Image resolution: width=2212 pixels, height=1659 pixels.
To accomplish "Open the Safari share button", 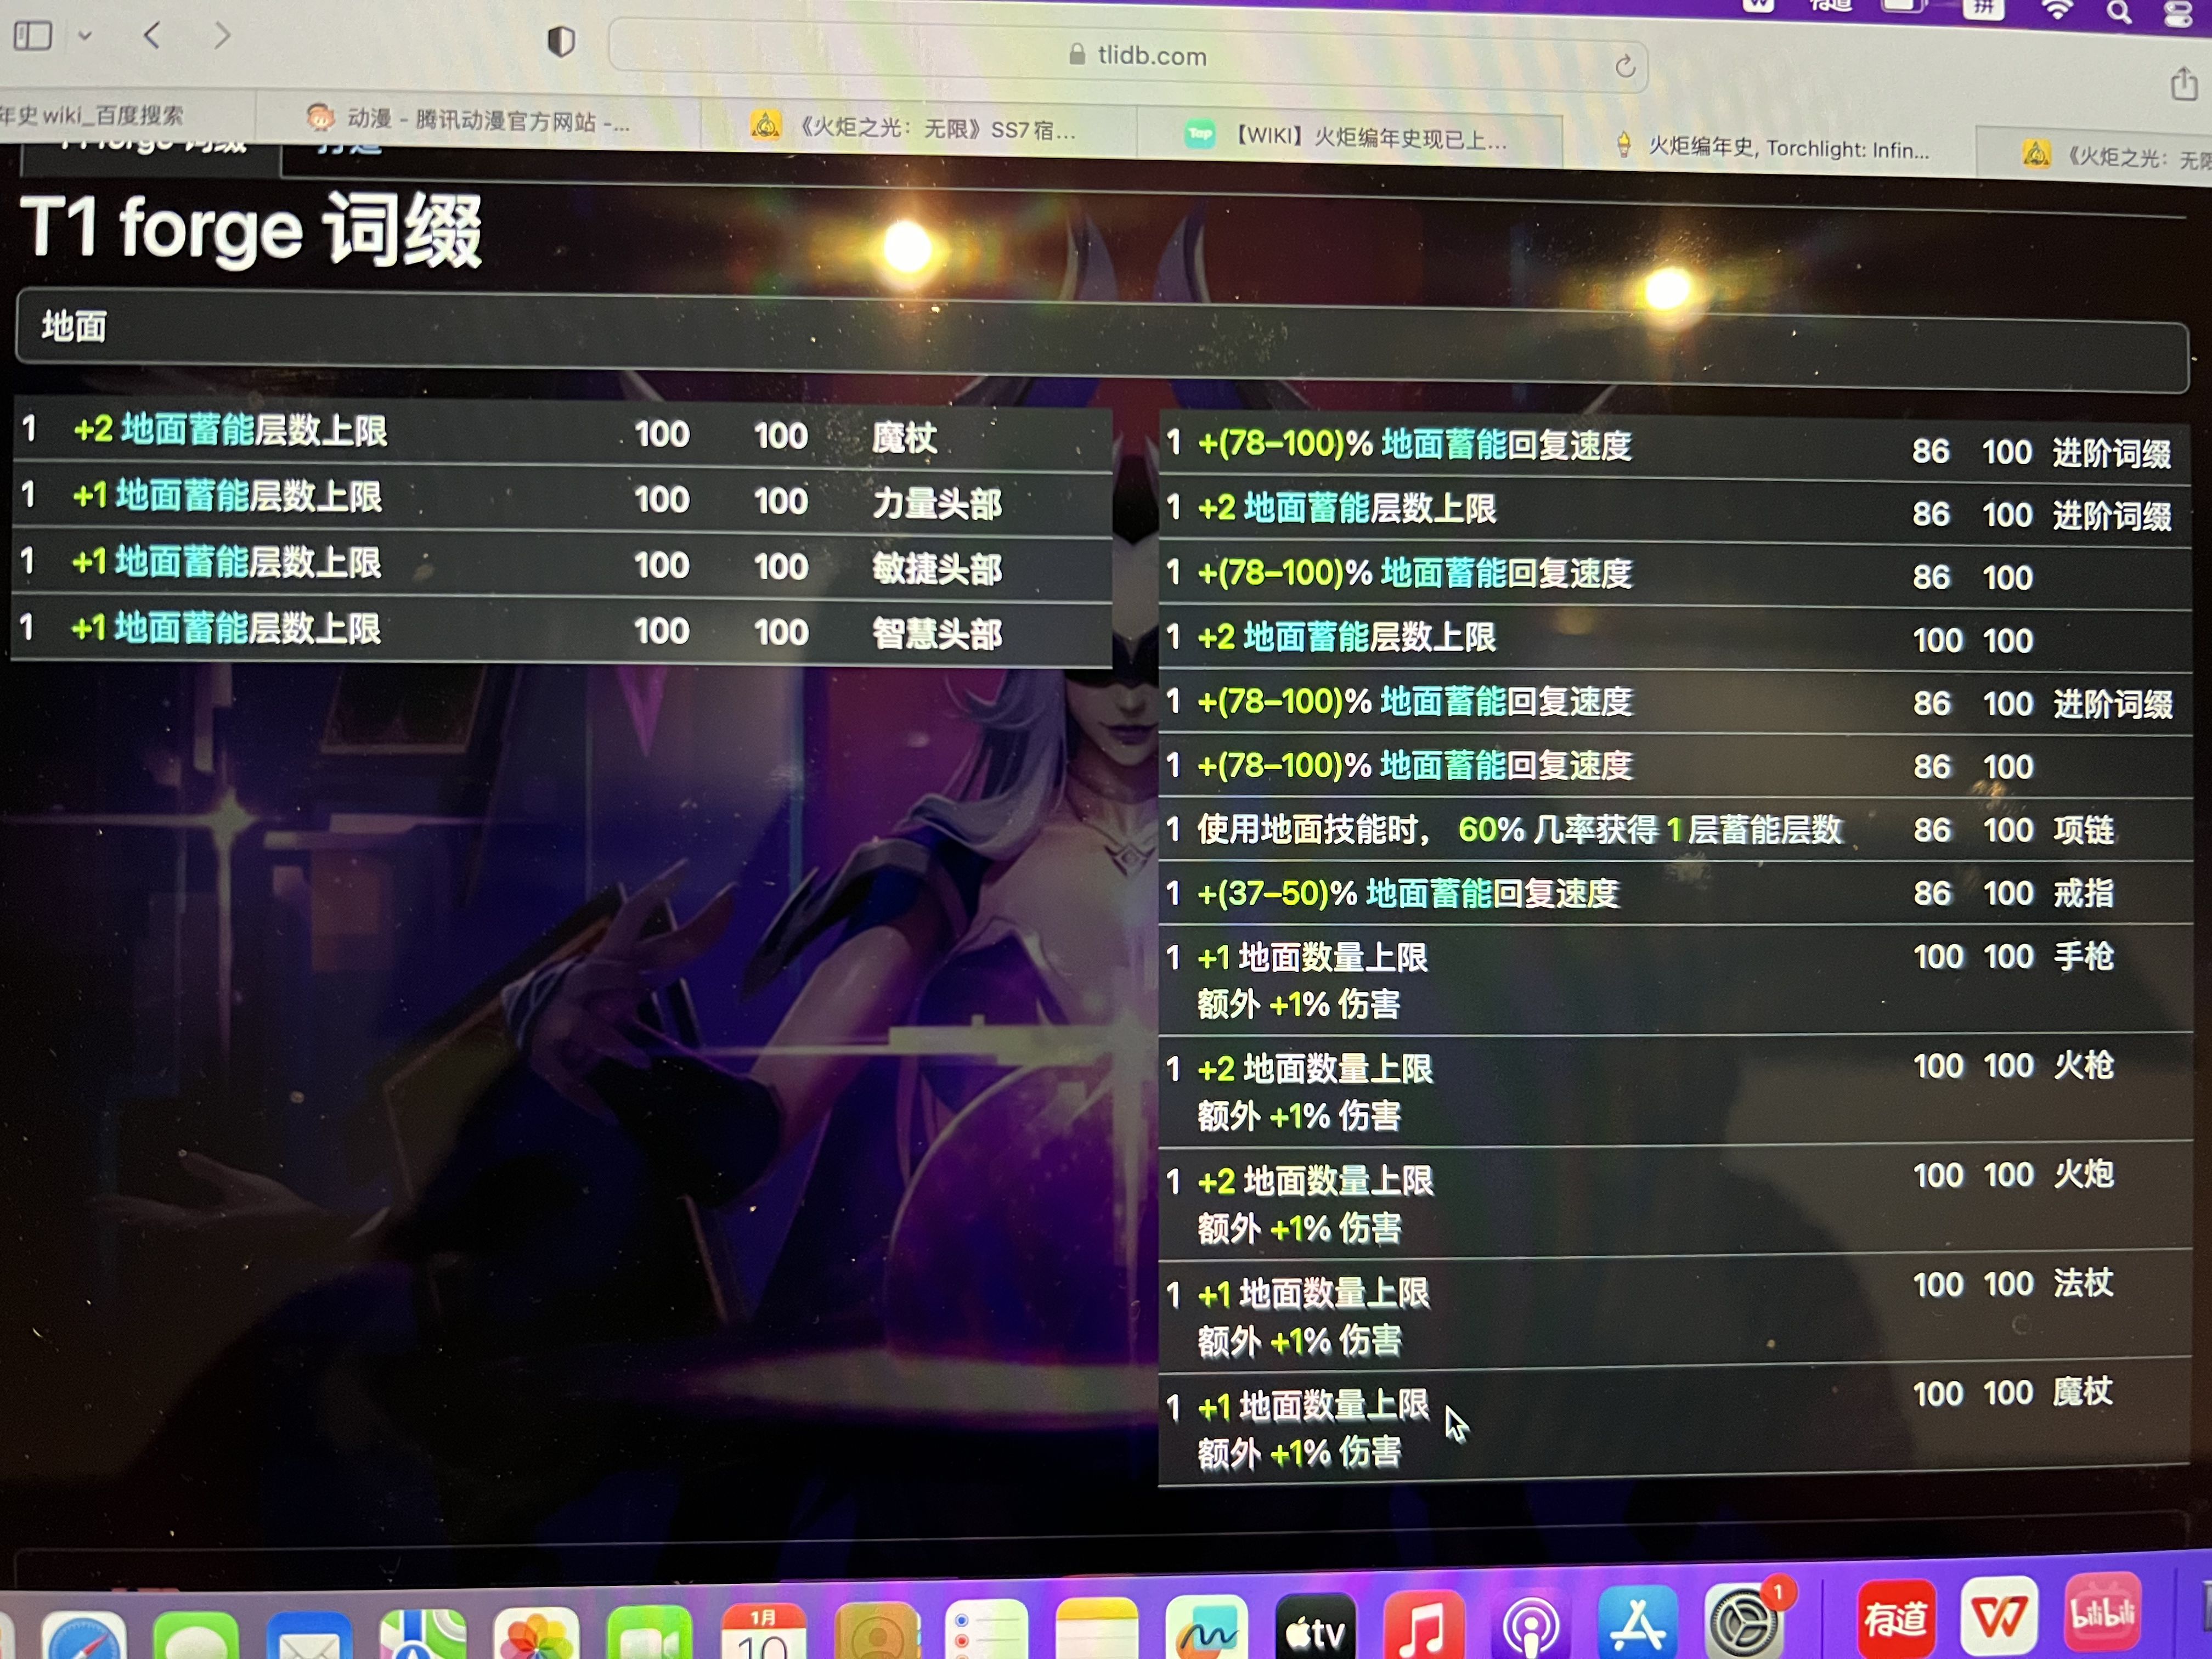I will click(2183, 83).
